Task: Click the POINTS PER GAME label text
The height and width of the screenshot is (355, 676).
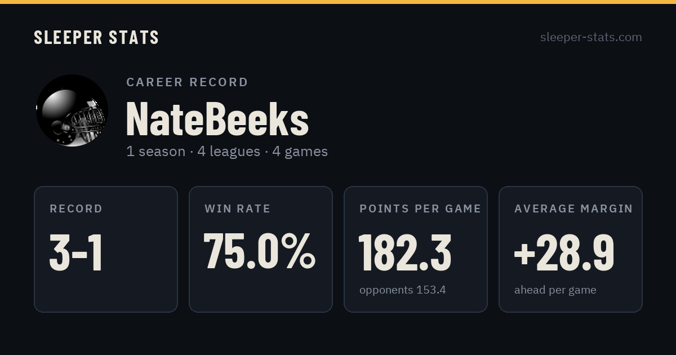Action: [420, 209]
